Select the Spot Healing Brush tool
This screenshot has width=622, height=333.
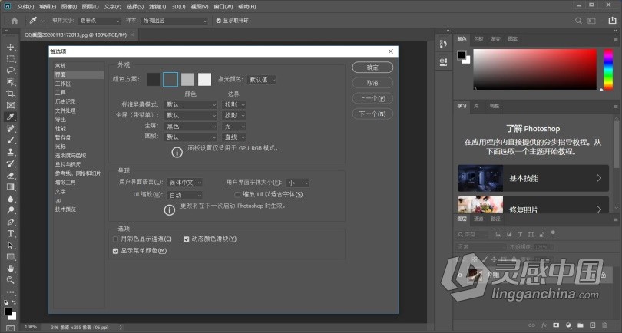(x=11, y=128)
